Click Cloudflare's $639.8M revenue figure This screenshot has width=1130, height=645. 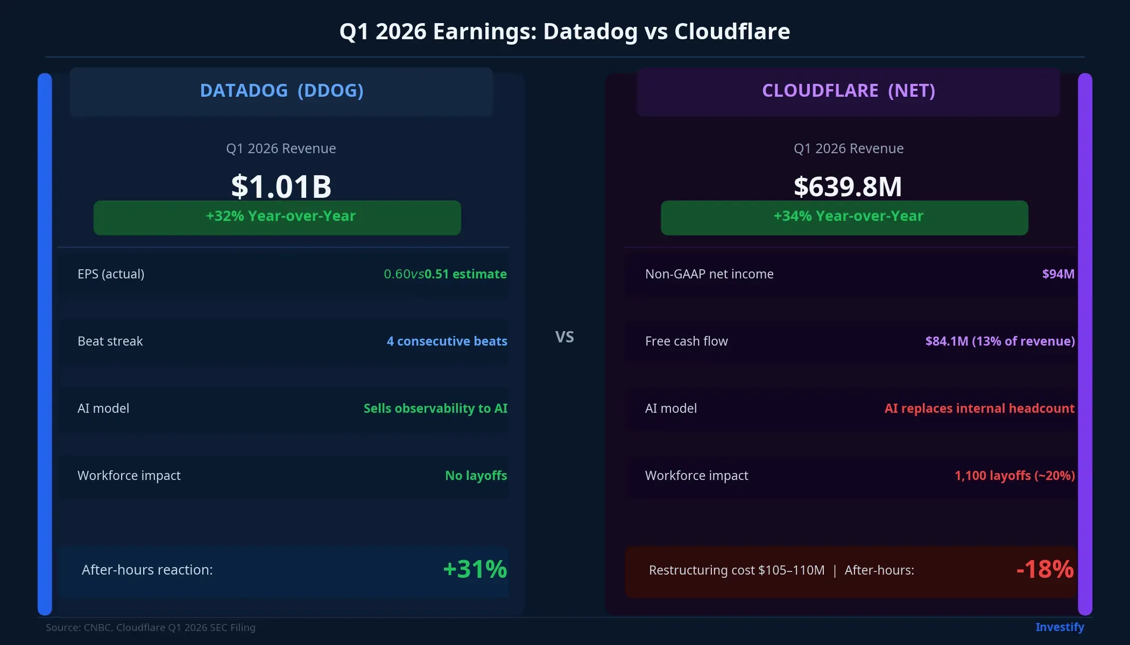tap(848, 187)
